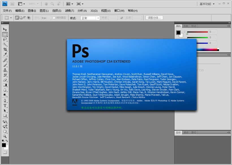Launch Bridge from application bar

point(12,4)
